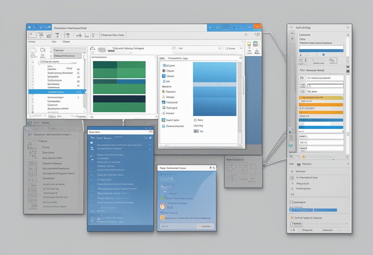Toggle the small blue switch near the search box
This screenshot has height=255, width=373.
click(x=323, y=55)
